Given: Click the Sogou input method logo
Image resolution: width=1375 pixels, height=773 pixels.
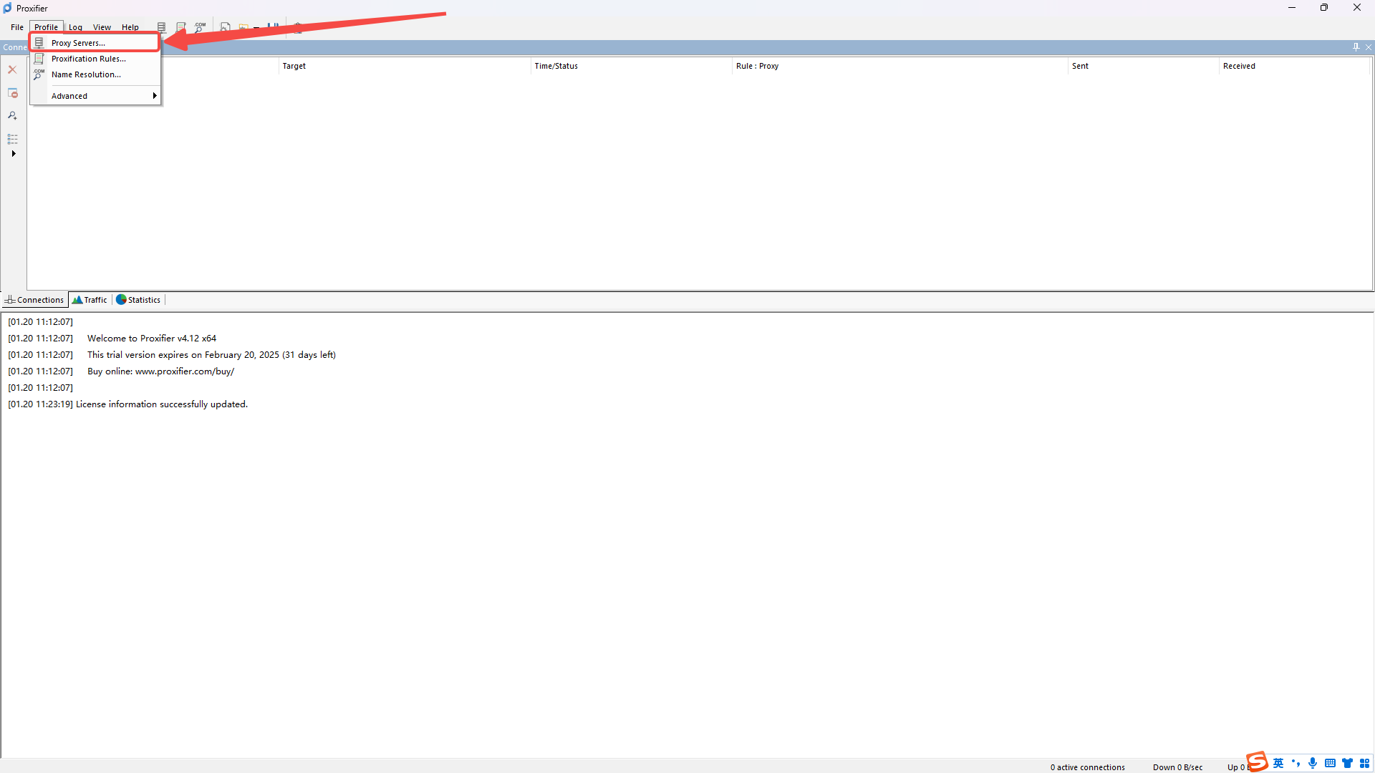Looking at the screenshot, I should (1257, 762).
